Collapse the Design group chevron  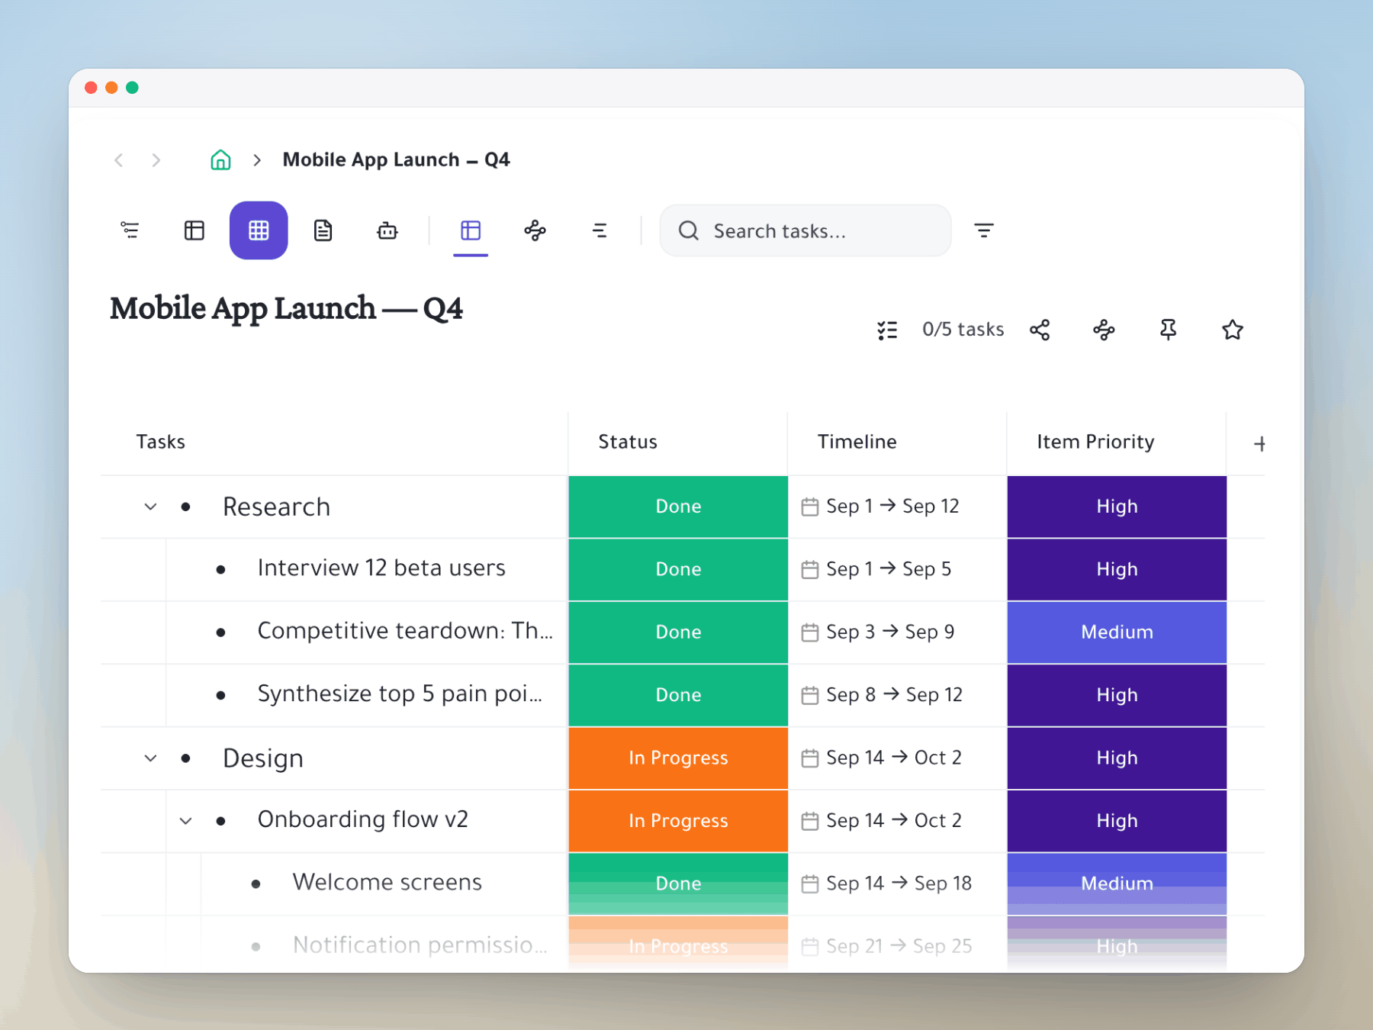point(150,758)
